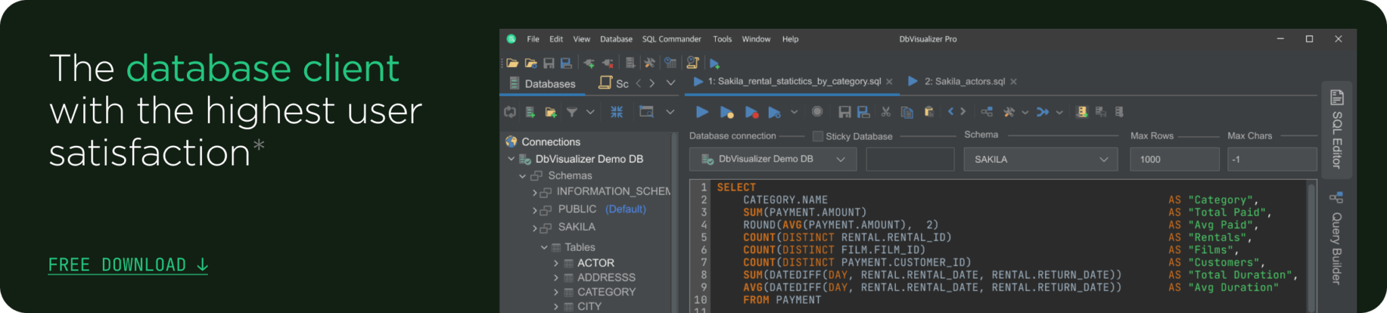
Task: Click Execute Current play icon with yellow dot
Action: tap(727, 112)
